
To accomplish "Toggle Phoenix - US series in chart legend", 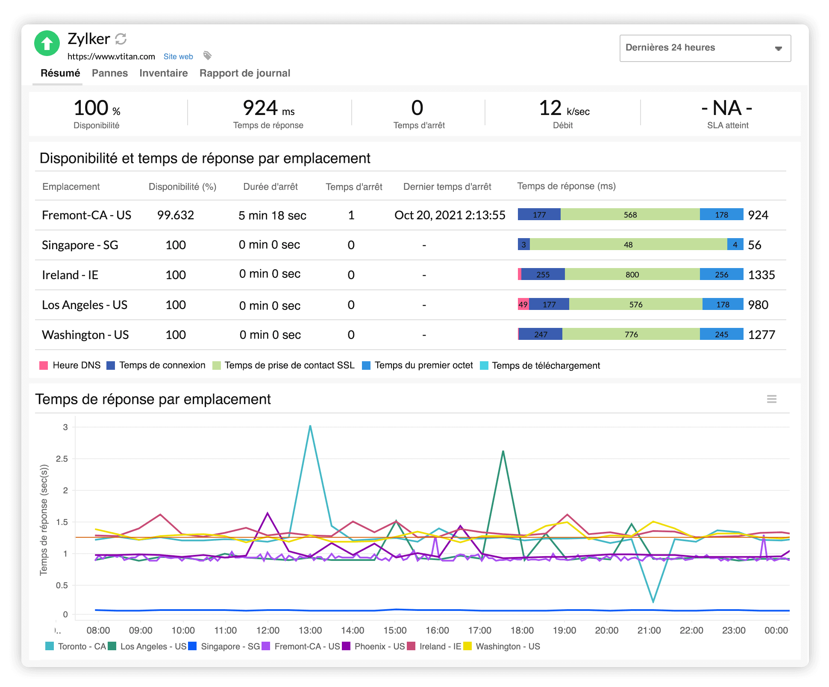I will [x=373, y=646].
